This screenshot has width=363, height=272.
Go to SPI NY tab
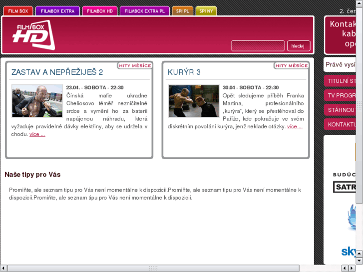coord(206,11)
